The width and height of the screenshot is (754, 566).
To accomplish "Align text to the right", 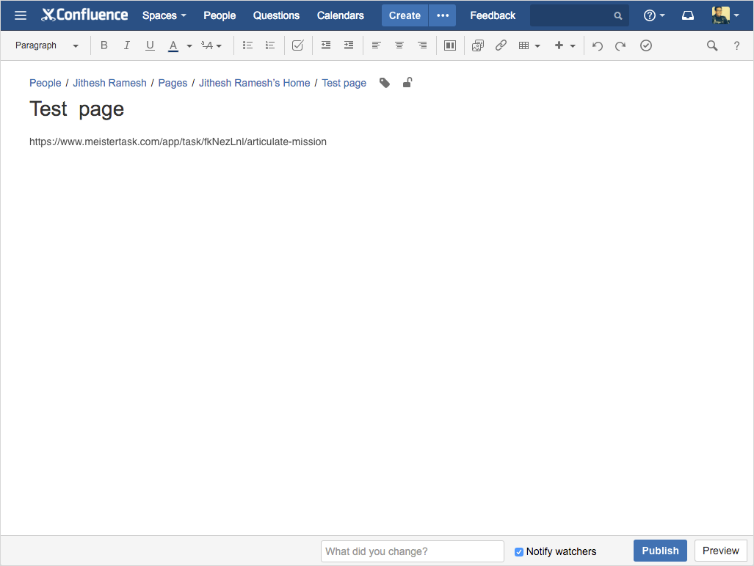I will 422,45.
